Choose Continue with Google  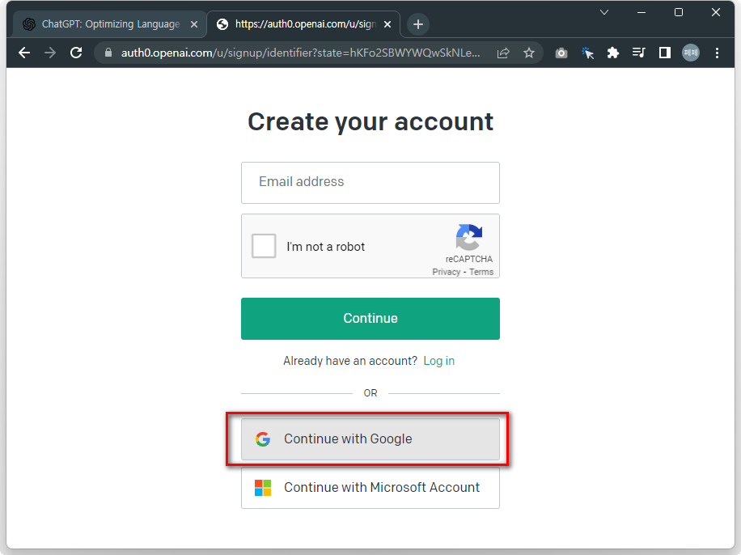370,439
